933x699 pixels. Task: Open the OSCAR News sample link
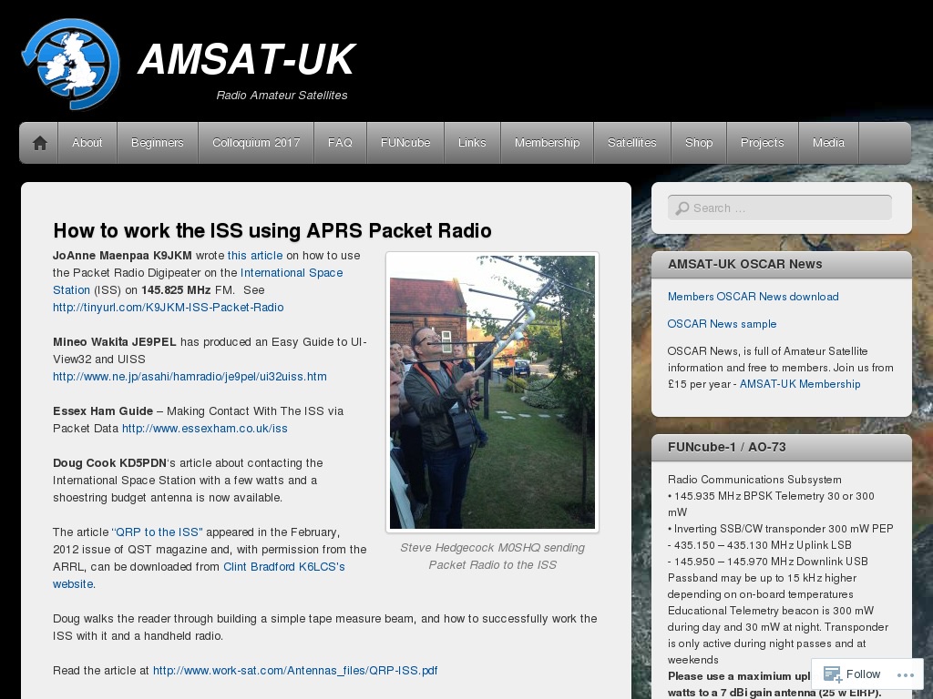(722, 324)
